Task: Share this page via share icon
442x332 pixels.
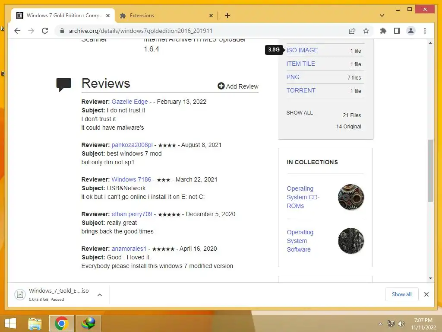Action: [x=352, y=31]
